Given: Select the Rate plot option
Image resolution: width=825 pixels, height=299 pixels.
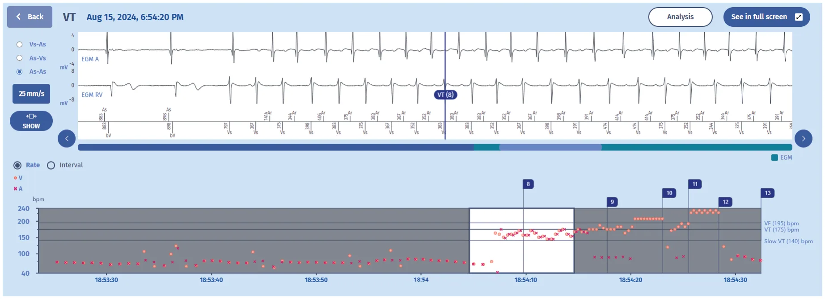Looking at the screenshot, I should [17, 165].
